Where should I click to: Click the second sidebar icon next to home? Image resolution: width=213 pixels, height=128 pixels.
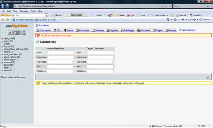pos(15,32)
